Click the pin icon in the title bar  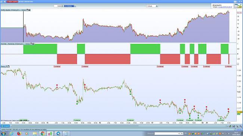2,1
